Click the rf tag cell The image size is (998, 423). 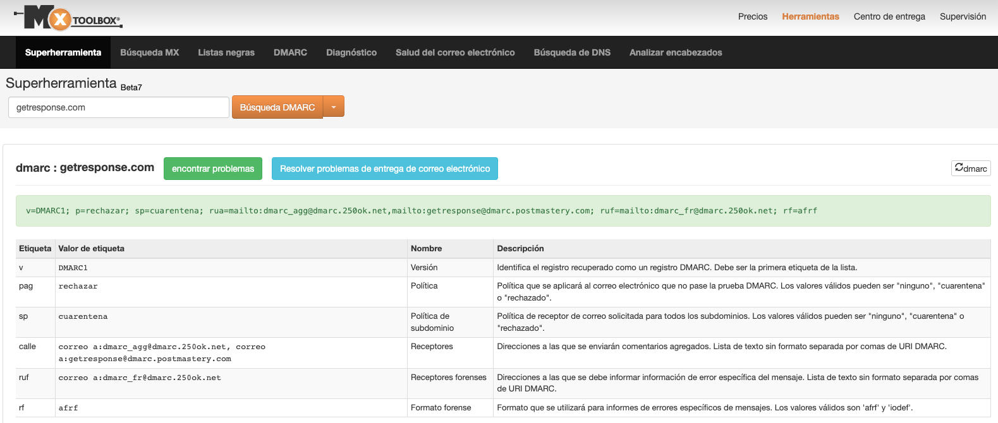click(35, 408)
